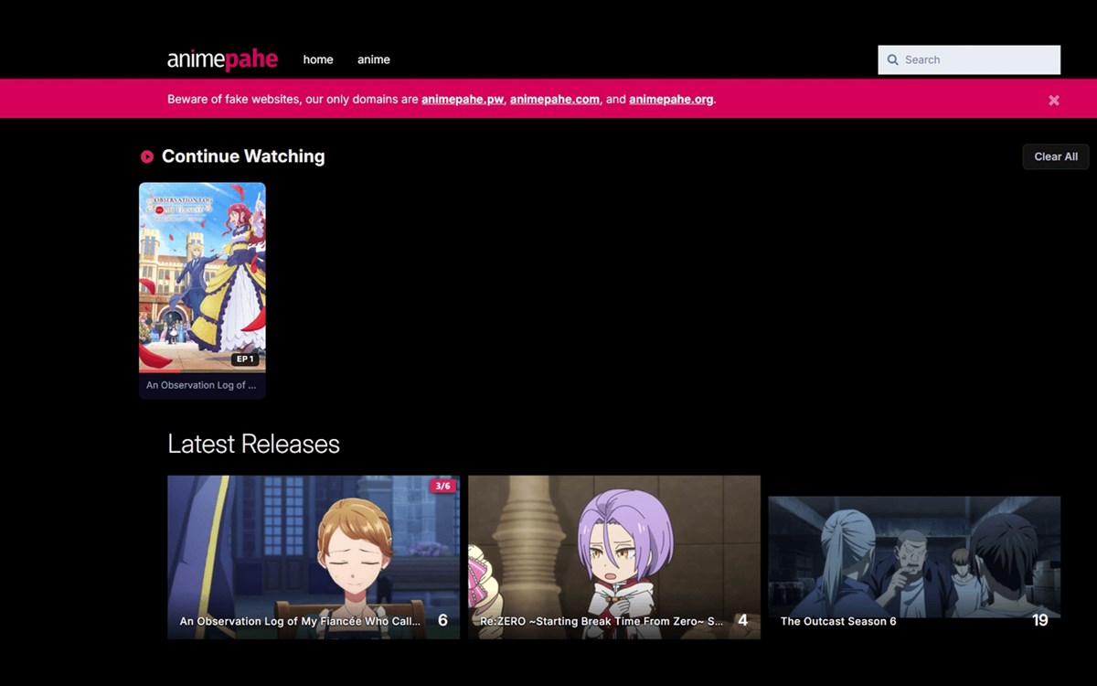Follow the animepahe.pw domain link
The height and width of the screenshot is (686, 1097).
tap(463, 99)
